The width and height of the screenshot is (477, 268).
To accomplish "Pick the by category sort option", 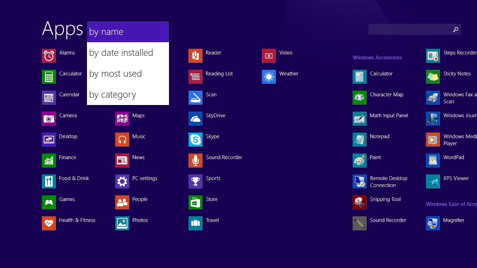I will pyautogui.click(x=128, y=95).
